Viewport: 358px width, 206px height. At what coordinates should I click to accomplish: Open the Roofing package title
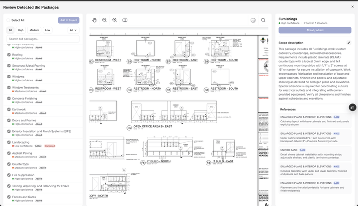(17, 55)
